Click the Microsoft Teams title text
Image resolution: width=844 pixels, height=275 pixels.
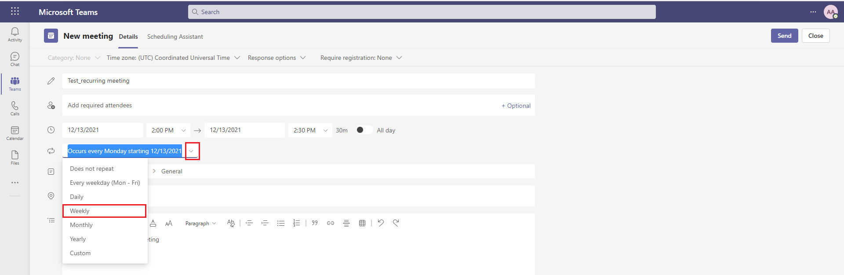tap(68, 12)
